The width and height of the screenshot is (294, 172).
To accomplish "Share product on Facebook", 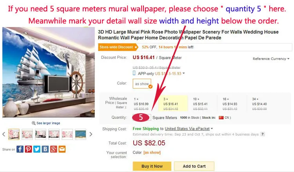I will tap(20, 149).
